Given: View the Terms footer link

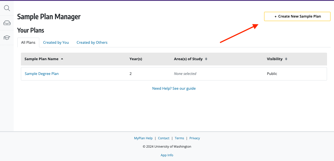Looking at the screenshot, I should point(179,138).
